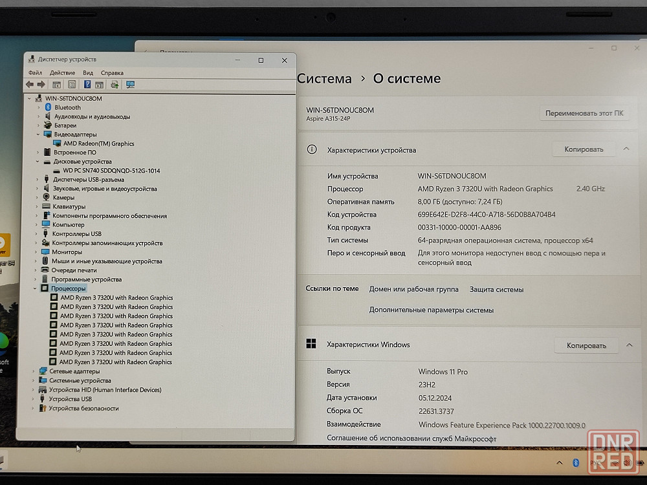Click the Bluetooth icon in the system tray
This screenshot has height=485, width=647.
(x=576, y=463)
